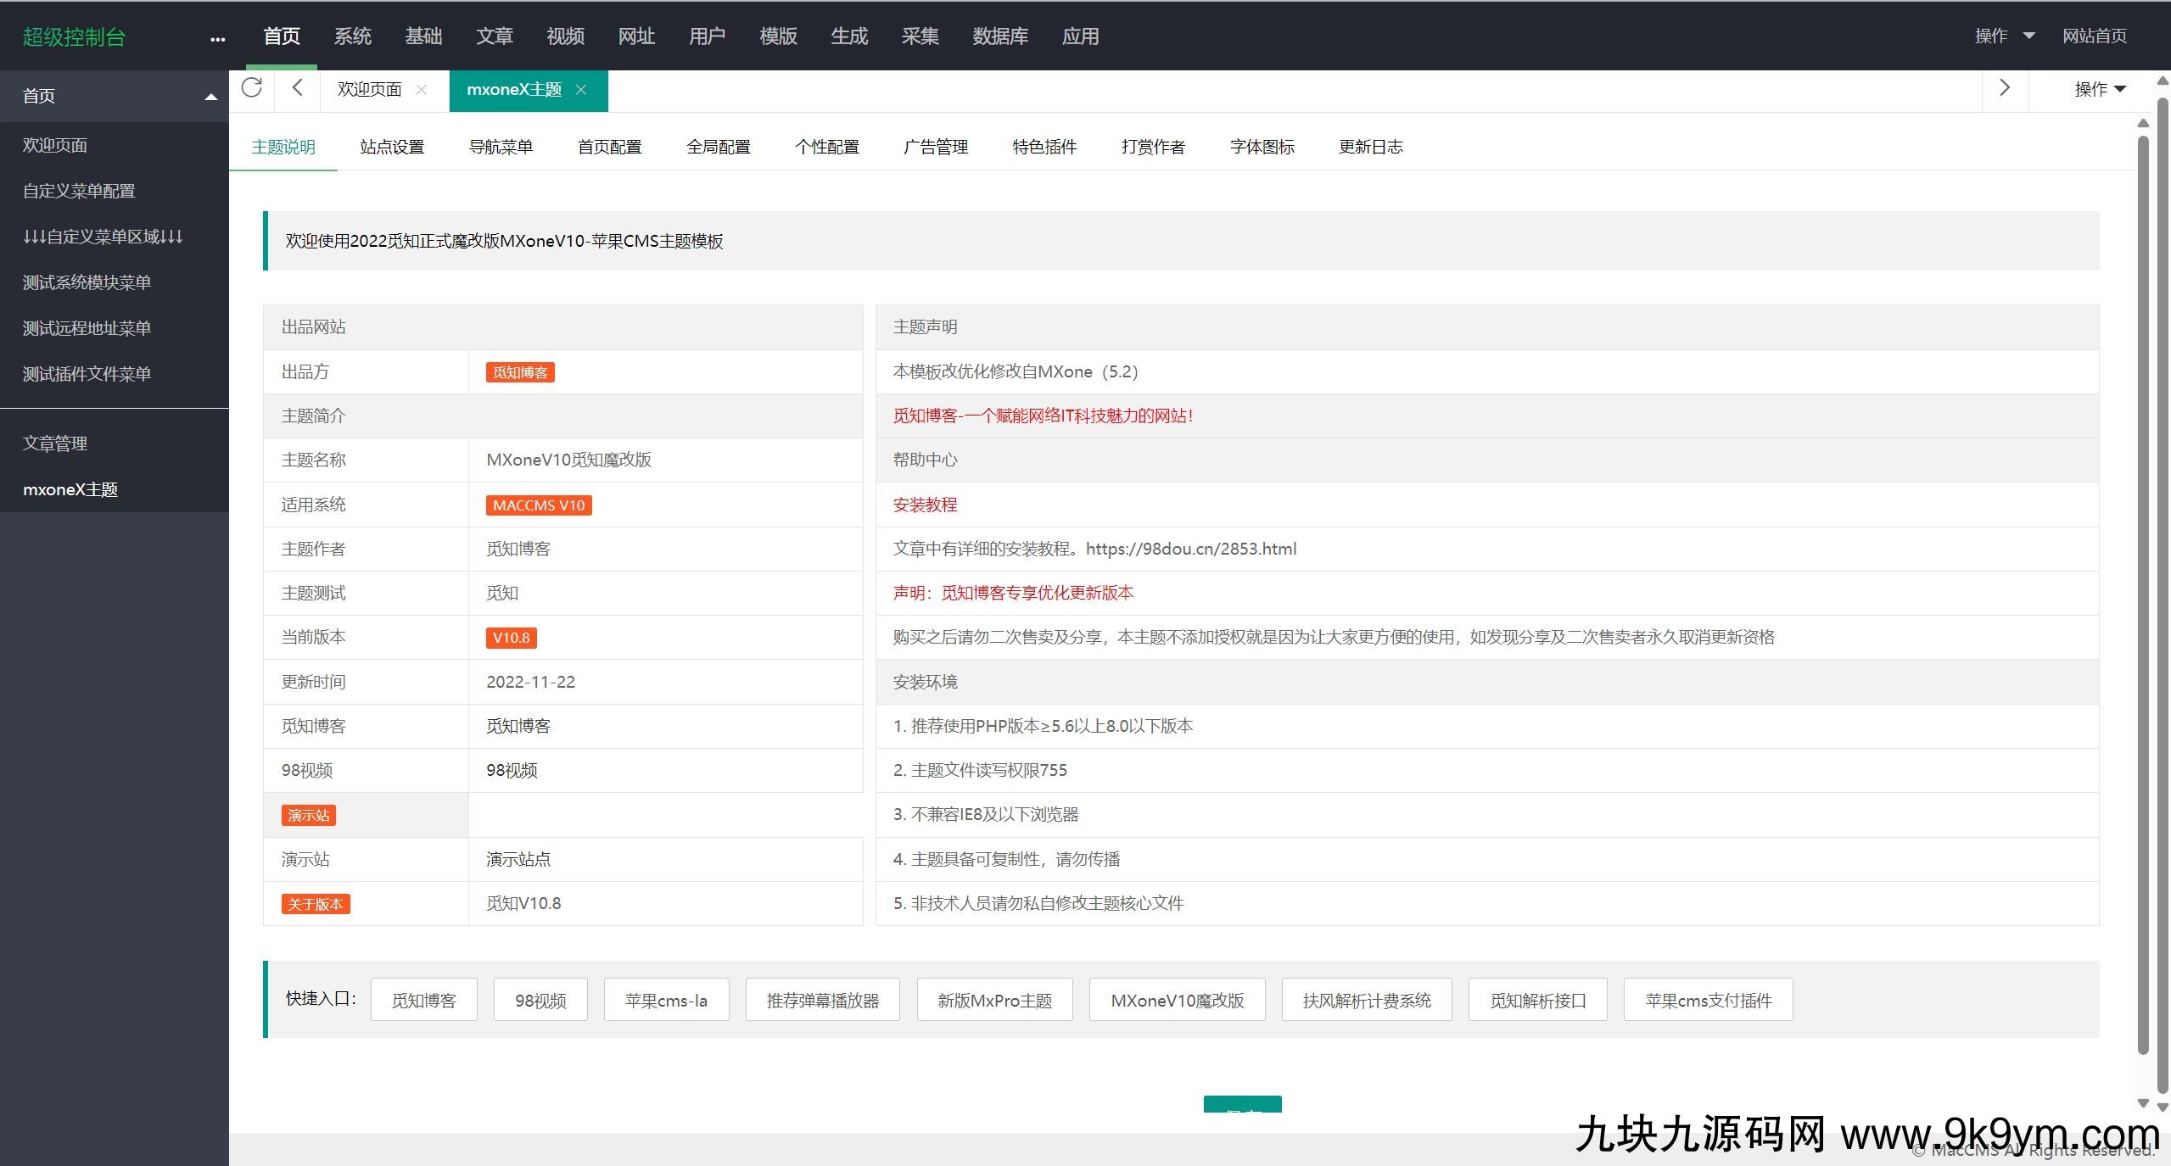The width and height of the screenshot is (2171, 1166).
Task: Collapse the 首页 sidebar section
Action: click(210, 96)
